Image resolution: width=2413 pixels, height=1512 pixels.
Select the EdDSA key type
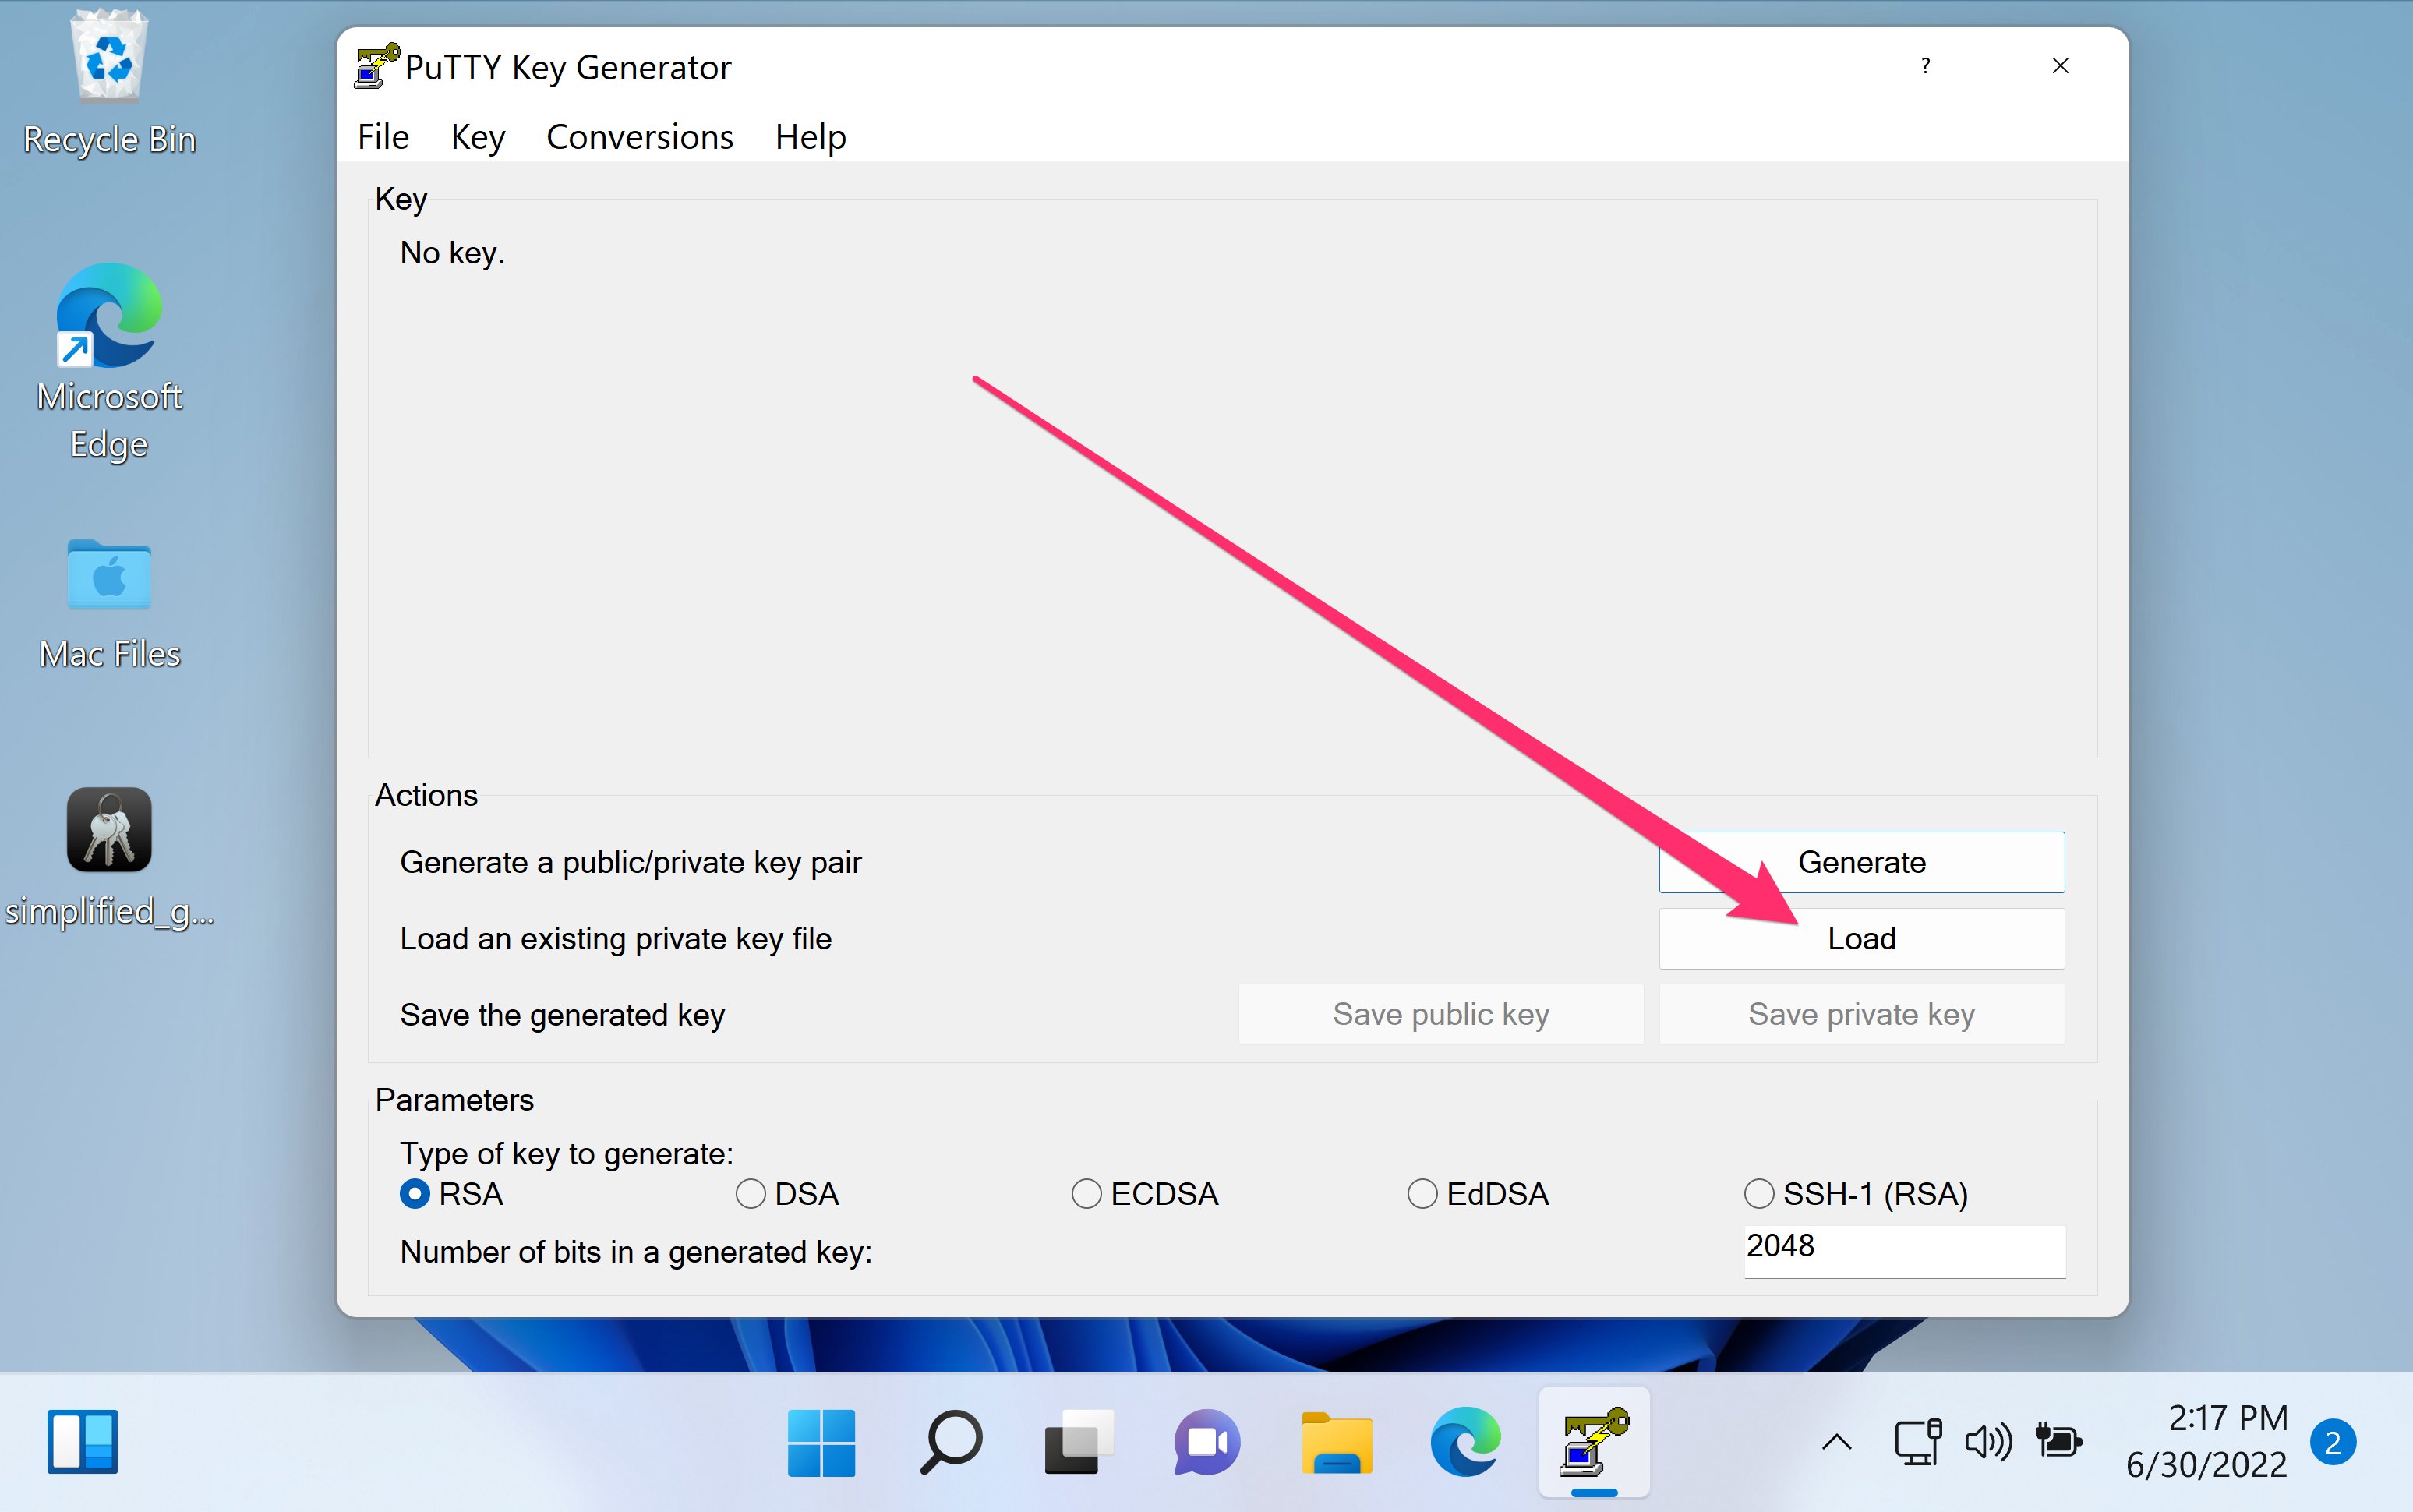1479,1194
